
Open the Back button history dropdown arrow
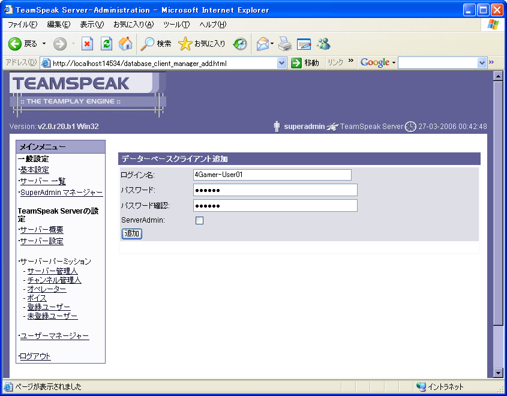click(44, 44)
